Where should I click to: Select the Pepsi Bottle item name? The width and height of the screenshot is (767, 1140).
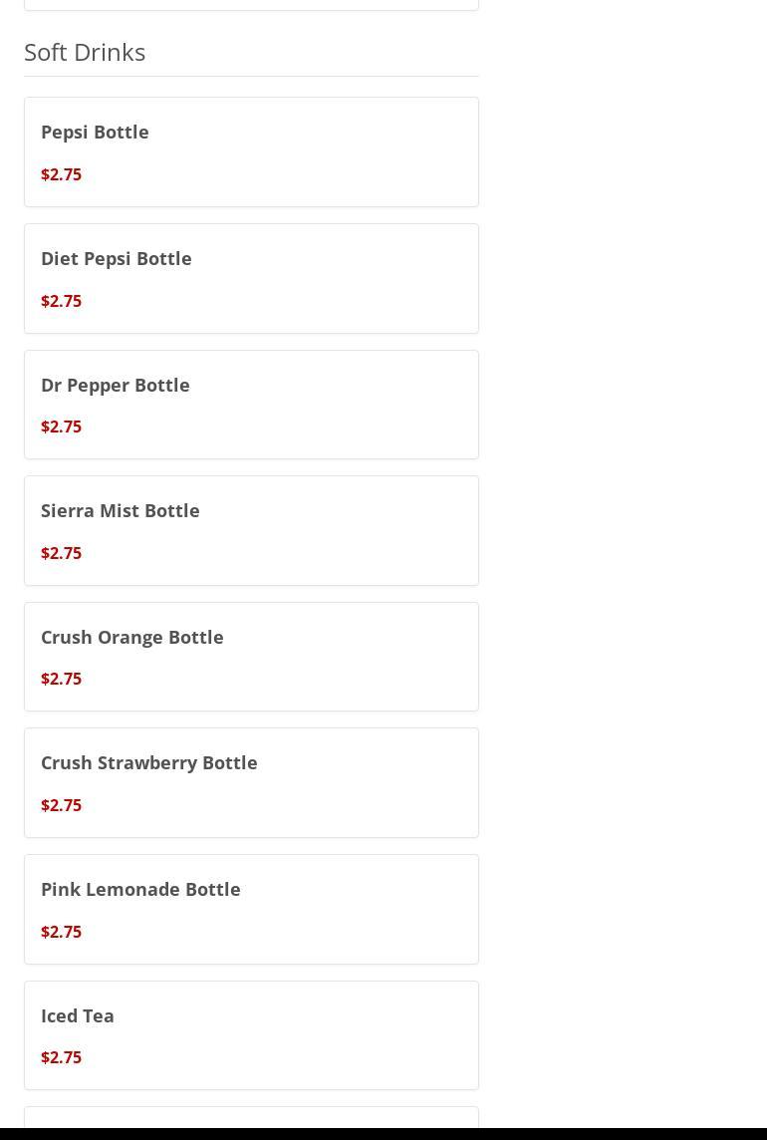pos(95,132)
